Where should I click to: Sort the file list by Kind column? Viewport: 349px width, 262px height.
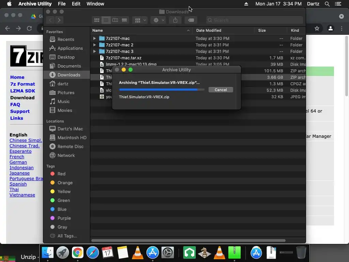point(296,30)
